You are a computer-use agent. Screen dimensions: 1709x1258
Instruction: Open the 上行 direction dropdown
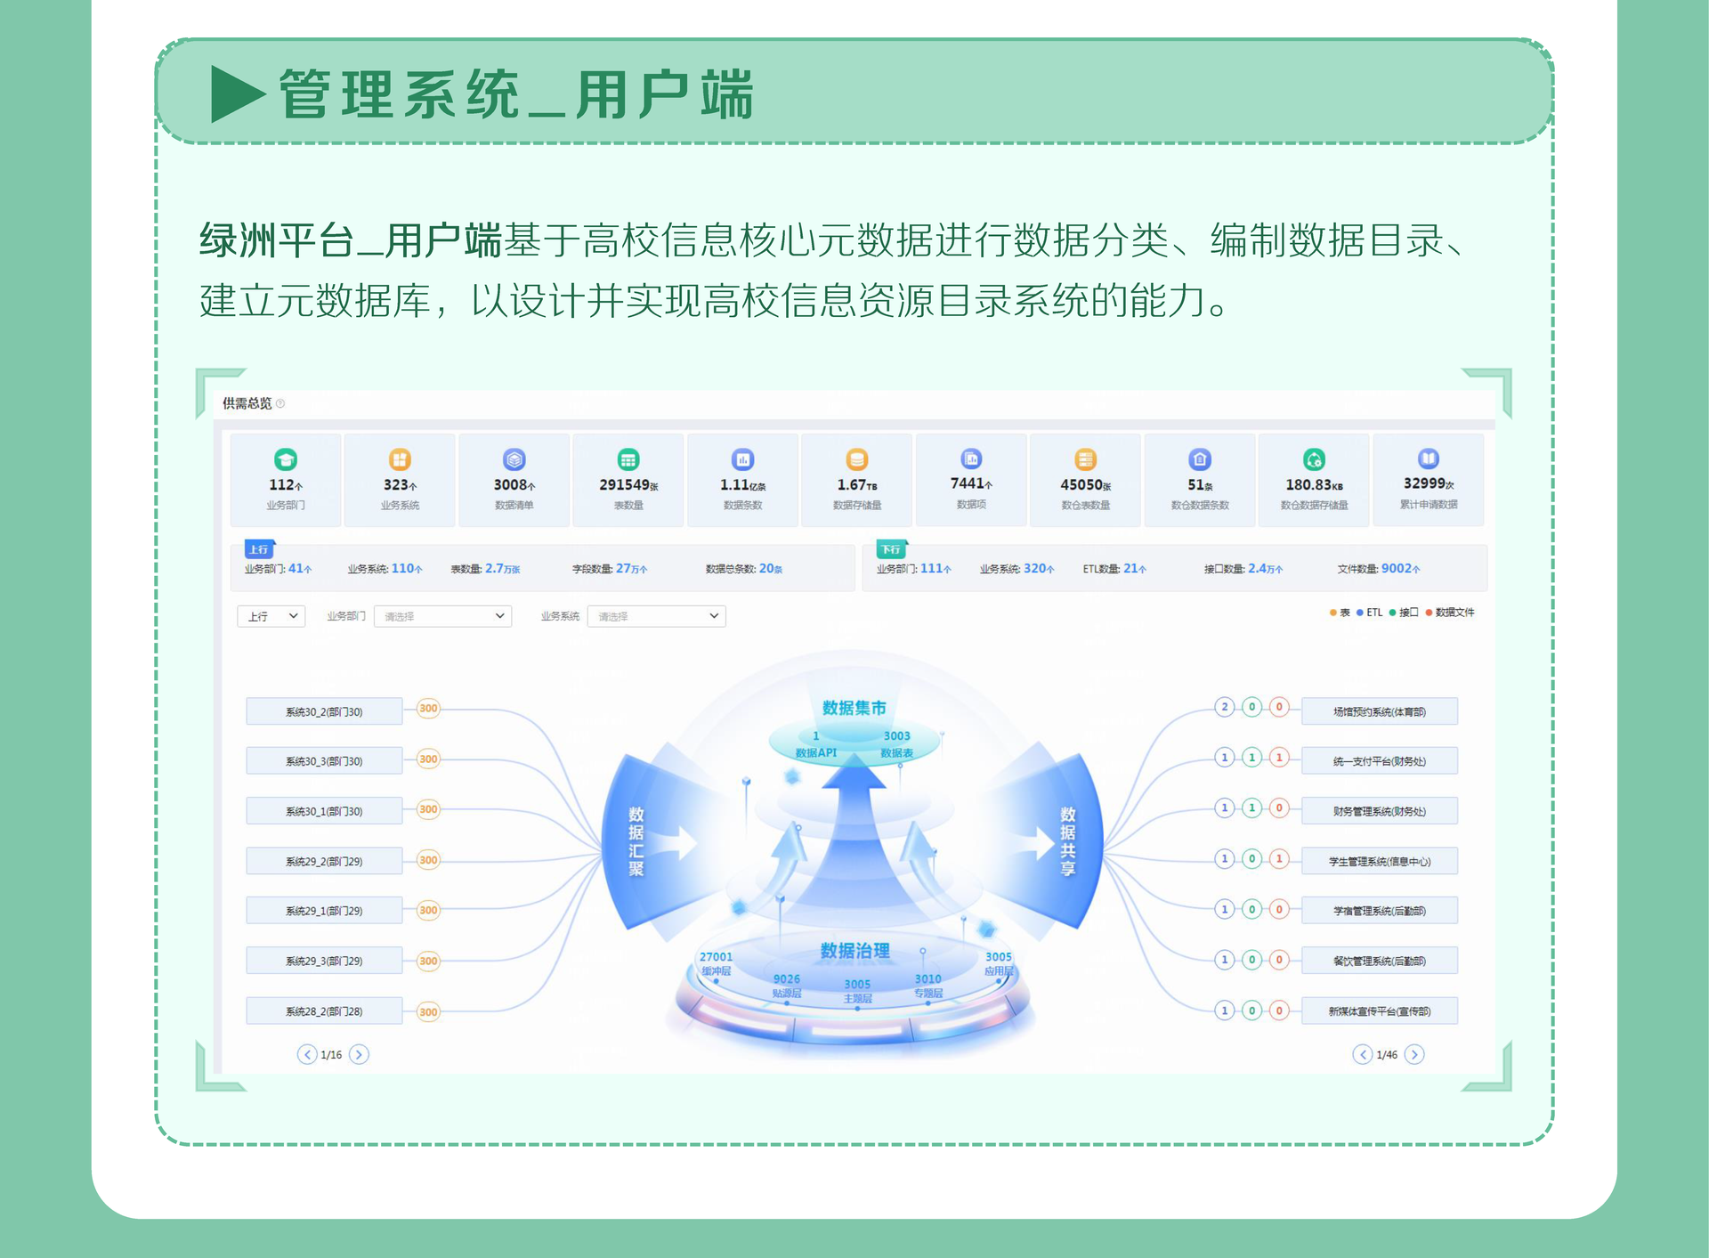(271, 616)
